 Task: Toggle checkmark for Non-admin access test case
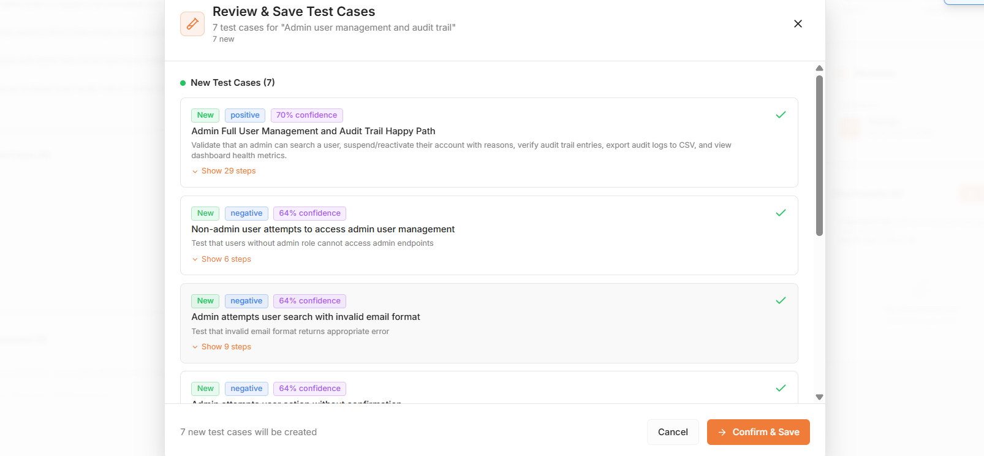pos(781,213)
